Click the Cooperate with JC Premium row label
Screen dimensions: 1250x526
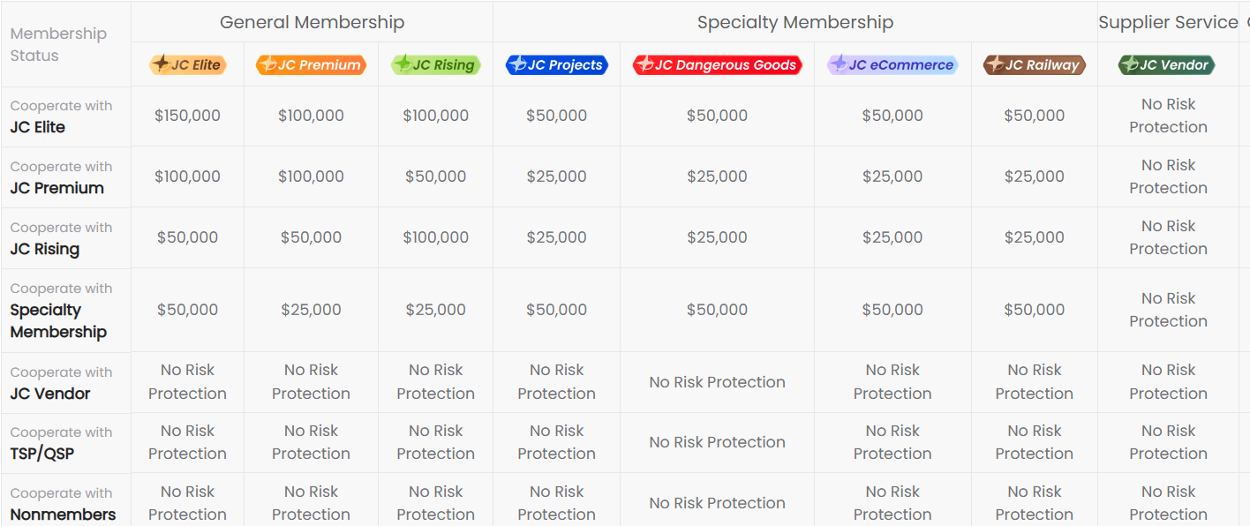(61, 177)
